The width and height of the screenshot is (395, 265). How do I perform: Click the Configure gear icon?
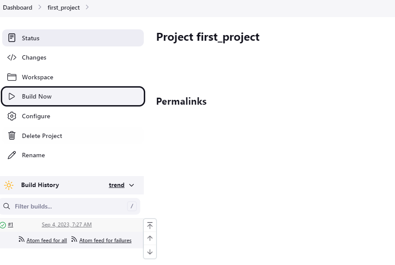click(x=12, y=116)
